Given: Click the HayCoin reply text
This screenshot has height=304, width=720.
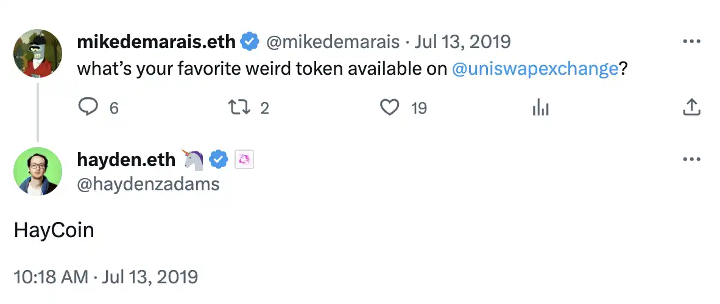Looking at the screenshot, I should (54, 231).
